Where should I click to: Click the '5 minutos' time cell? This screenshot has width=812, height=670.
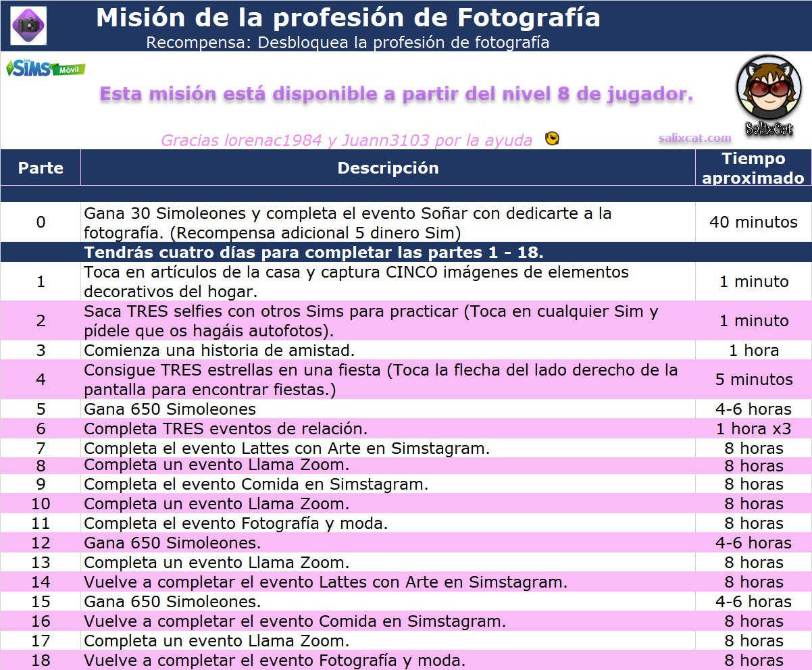pyautogui.click(x=753, y=380)
